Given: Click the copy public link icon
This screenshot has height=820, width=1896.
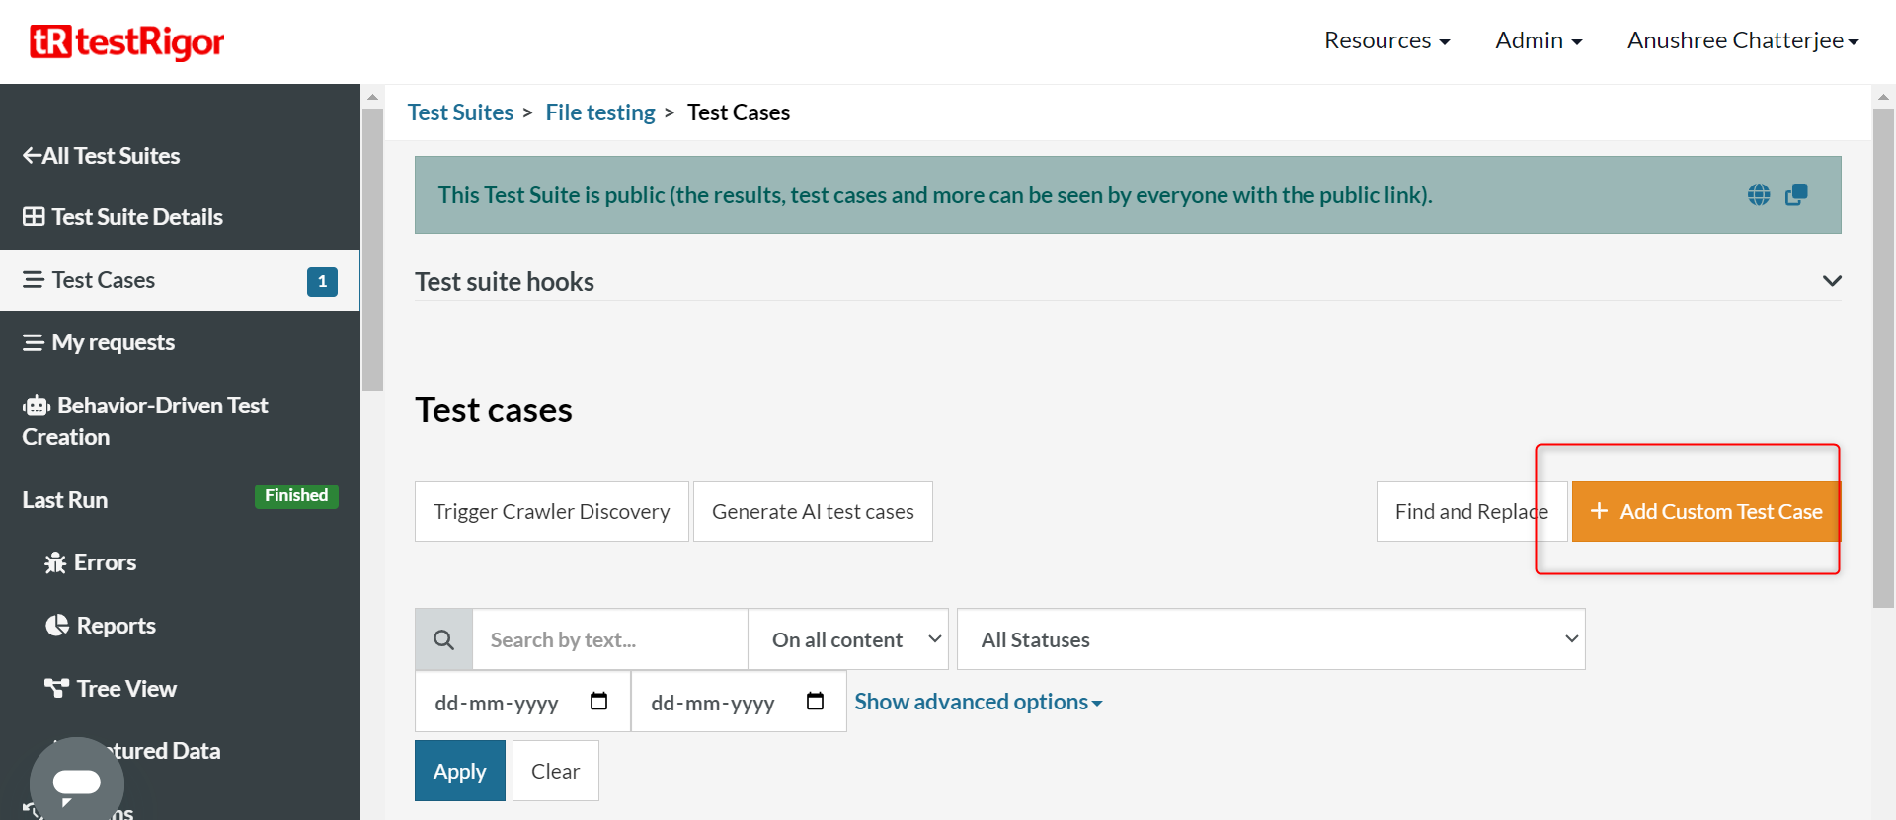Looking at the screenshot, I should 1796,194.
